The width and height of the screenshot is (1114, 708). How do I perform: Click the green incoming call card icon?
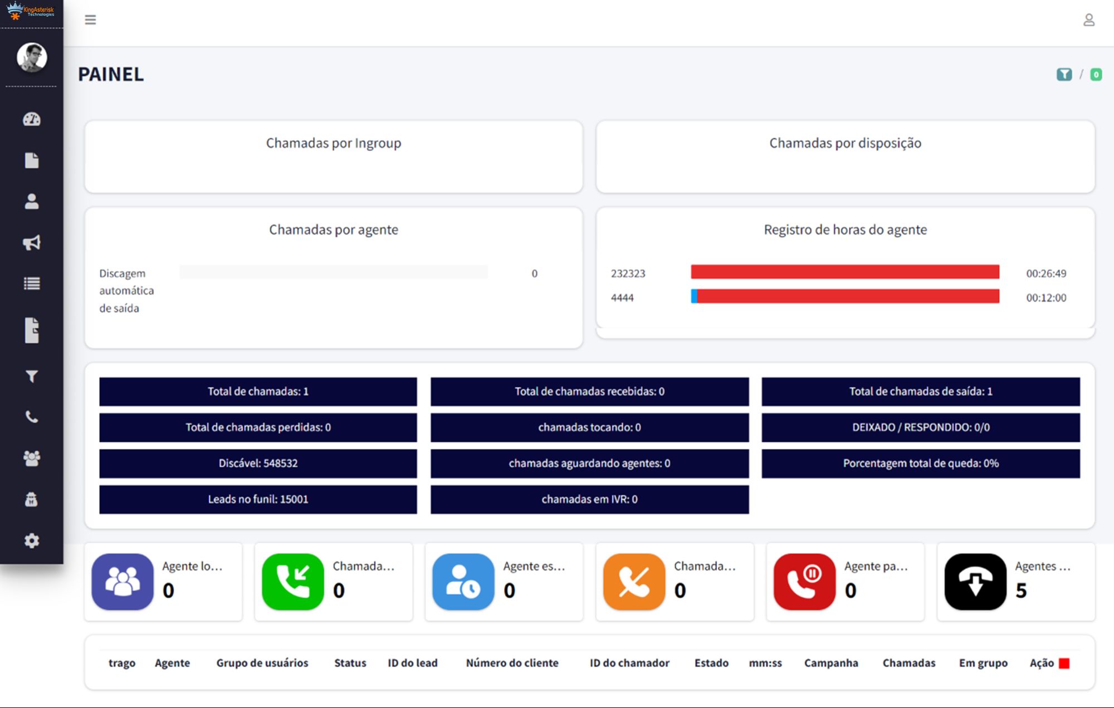[x=293, y=582]
